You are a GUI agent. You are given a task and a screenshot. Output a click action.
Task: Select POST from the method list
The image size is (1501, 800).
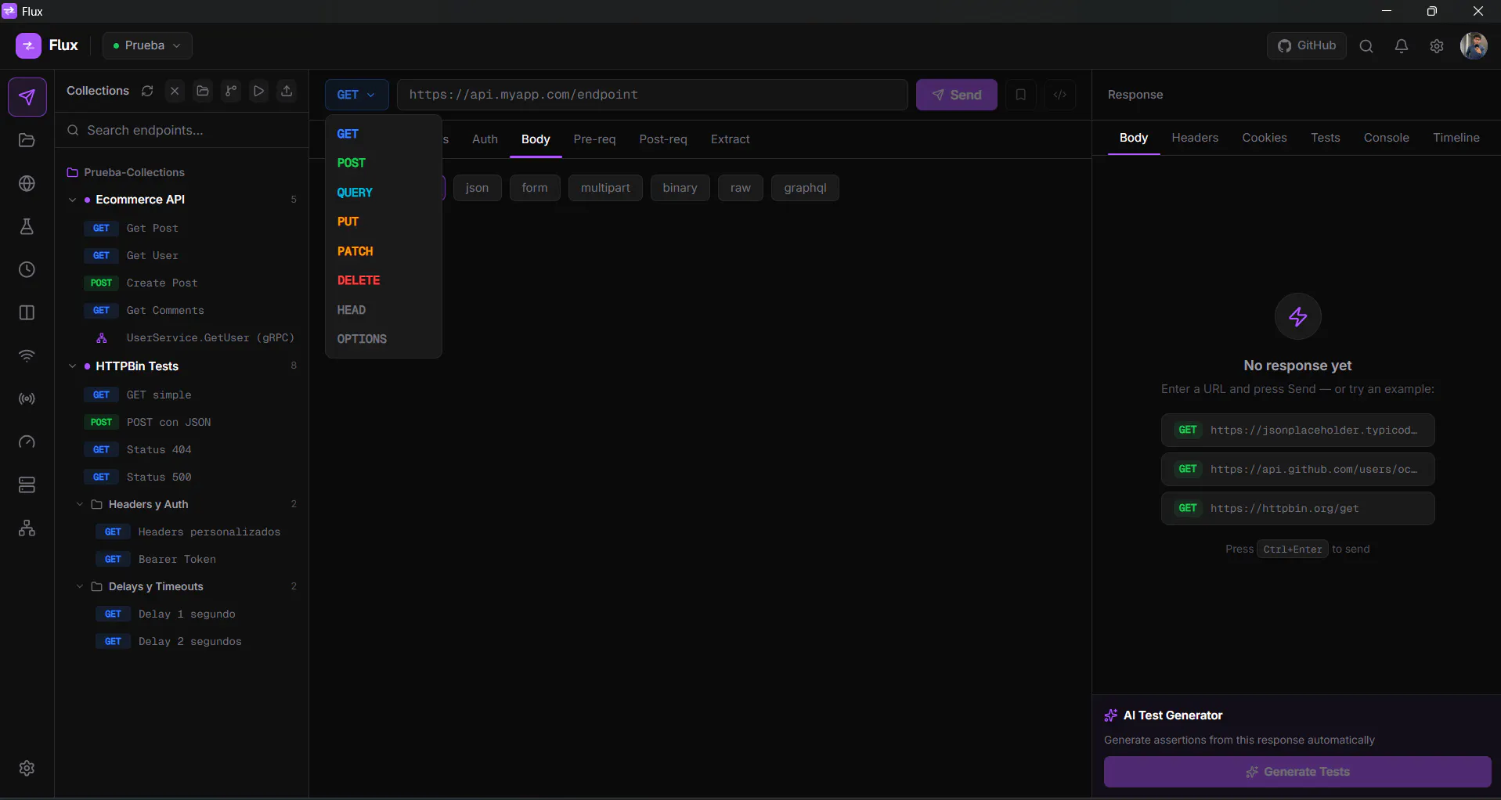click(x=384, y=163)
